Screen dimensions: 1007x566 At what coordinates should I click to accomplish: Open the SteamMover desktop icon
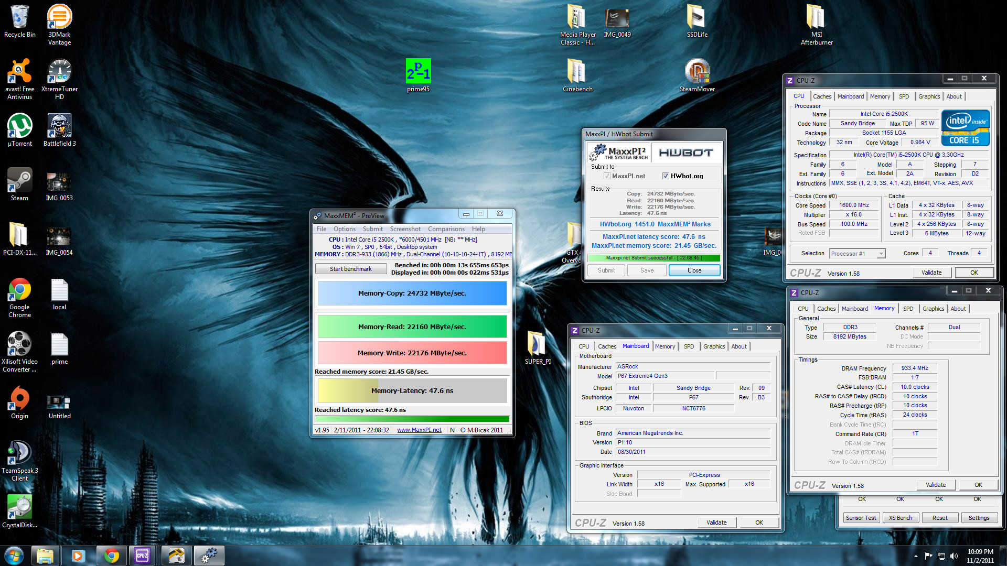pos(697,75)
